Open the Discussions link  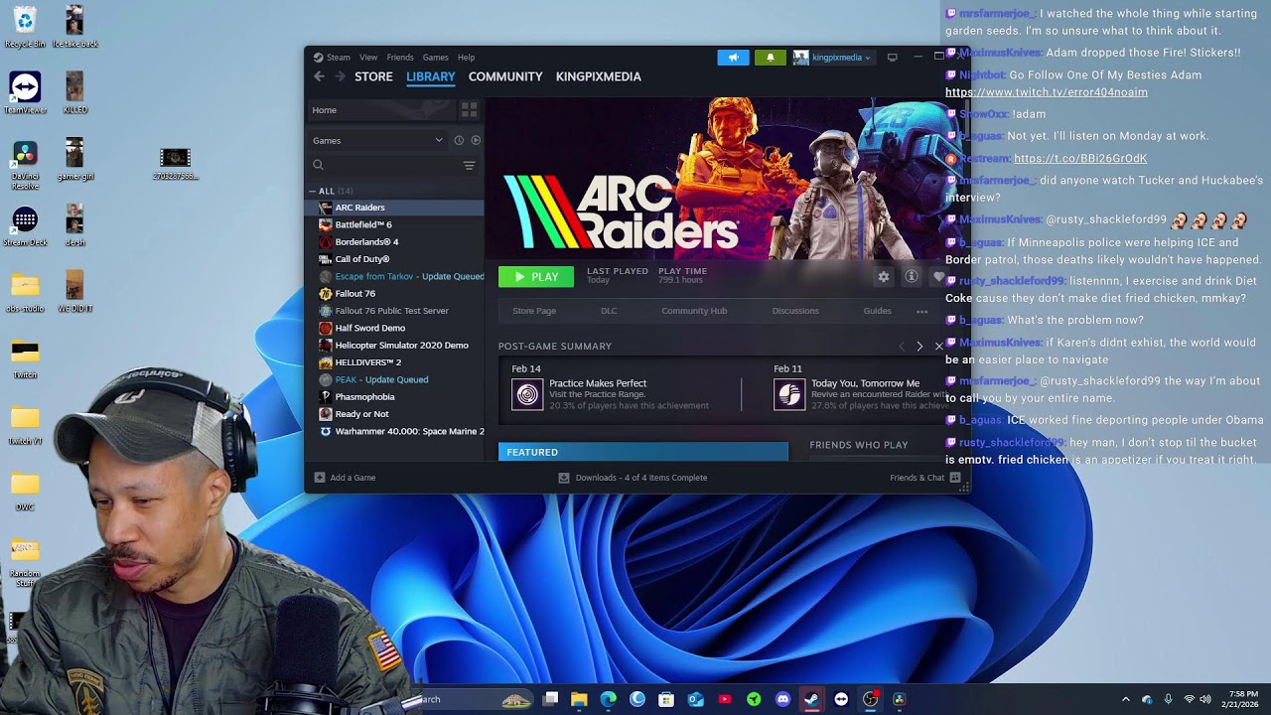[x=795, y=311]
